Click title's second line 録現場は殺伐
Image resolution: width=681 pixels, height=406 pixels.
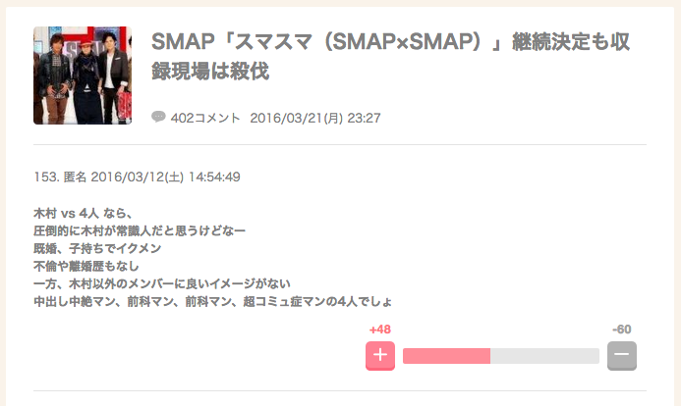pos(210,71)
